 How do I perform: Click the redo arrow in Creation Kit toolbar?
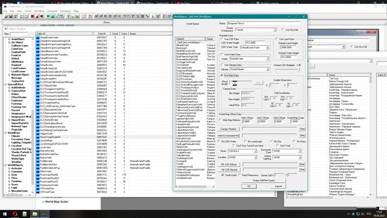pos(26,16)
